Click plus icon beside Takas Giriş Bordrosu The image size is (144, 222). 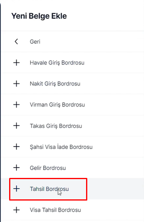coord(16,126)
